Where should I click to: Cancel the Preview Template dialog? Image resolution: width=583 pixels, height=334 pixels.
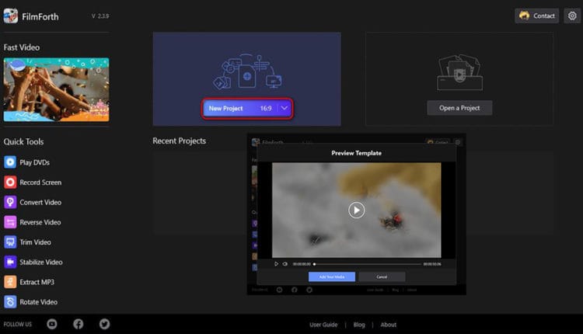(382, 277)
